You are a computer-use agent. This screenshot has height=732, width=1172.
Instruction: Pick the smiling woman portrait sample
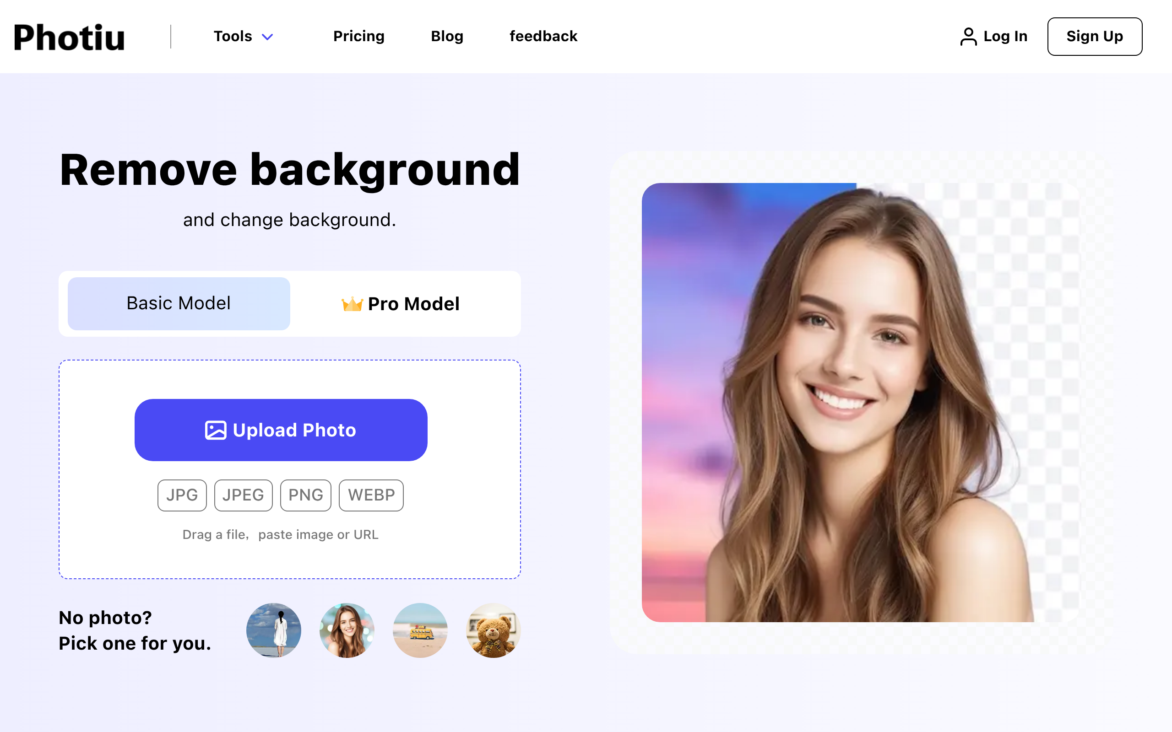[347, 630]
